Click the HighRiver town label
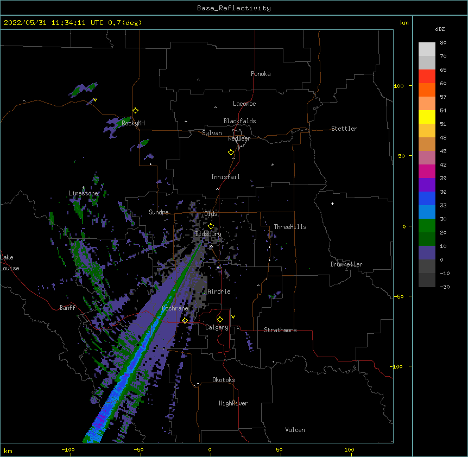 pos(233,403)
